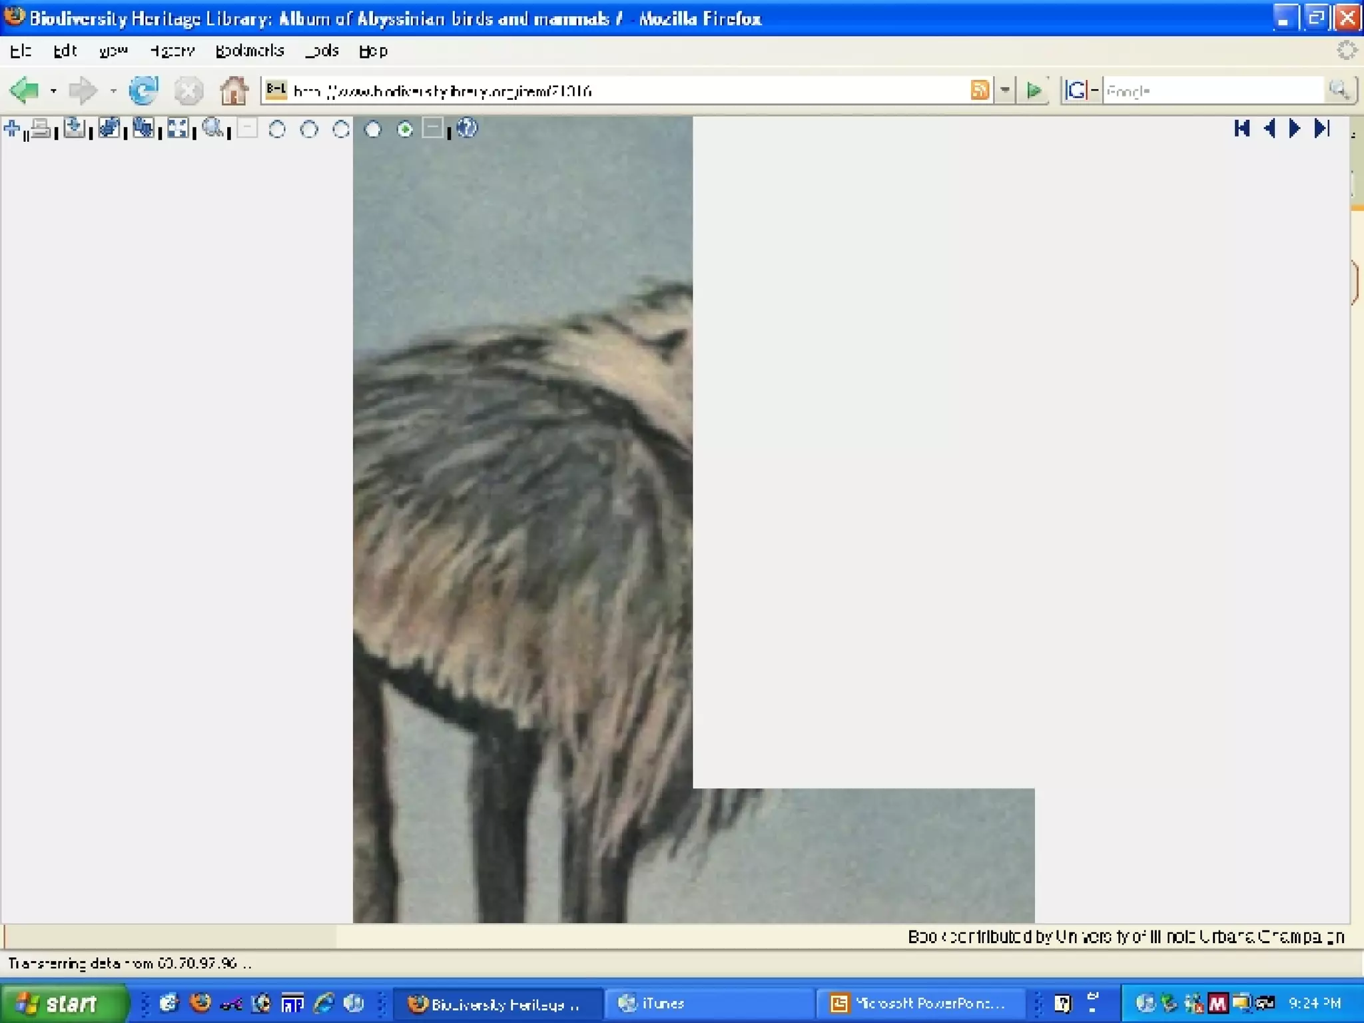The width and height of the screenshot is (1364, 1023).
Task: Open the History menu
Action: coord(172,51)
